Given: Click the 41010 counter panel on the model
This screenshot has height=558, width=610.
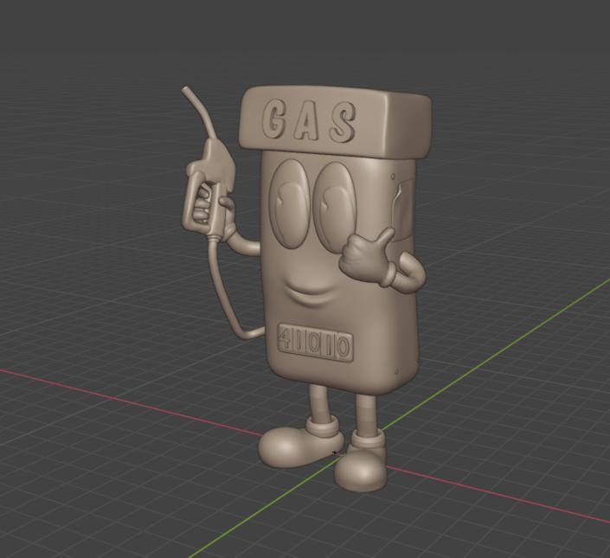Looking at the screenshot, I should click(x=316, y=343).
